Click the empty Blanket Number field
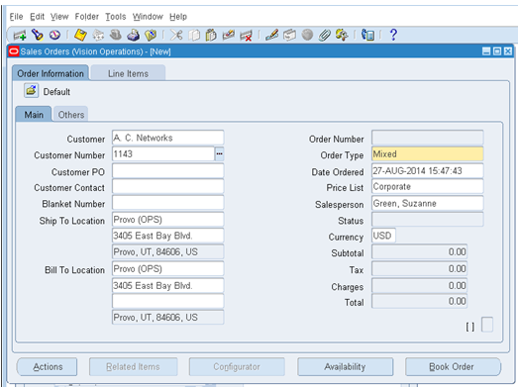The height and width of the screenshot is (388, 518). point(167,203)
